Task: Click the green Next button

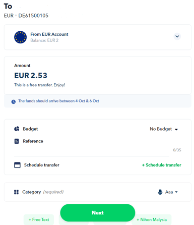Action: (98, 213)
